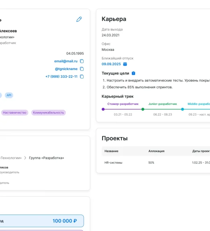Screen dimensions: 210x231
Task: Click the Карьера section heading
Action: tap(114, 19)
